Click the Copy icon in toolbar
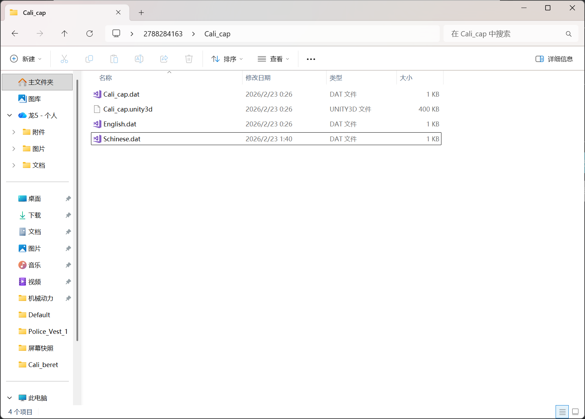 [x=89, y=59]
